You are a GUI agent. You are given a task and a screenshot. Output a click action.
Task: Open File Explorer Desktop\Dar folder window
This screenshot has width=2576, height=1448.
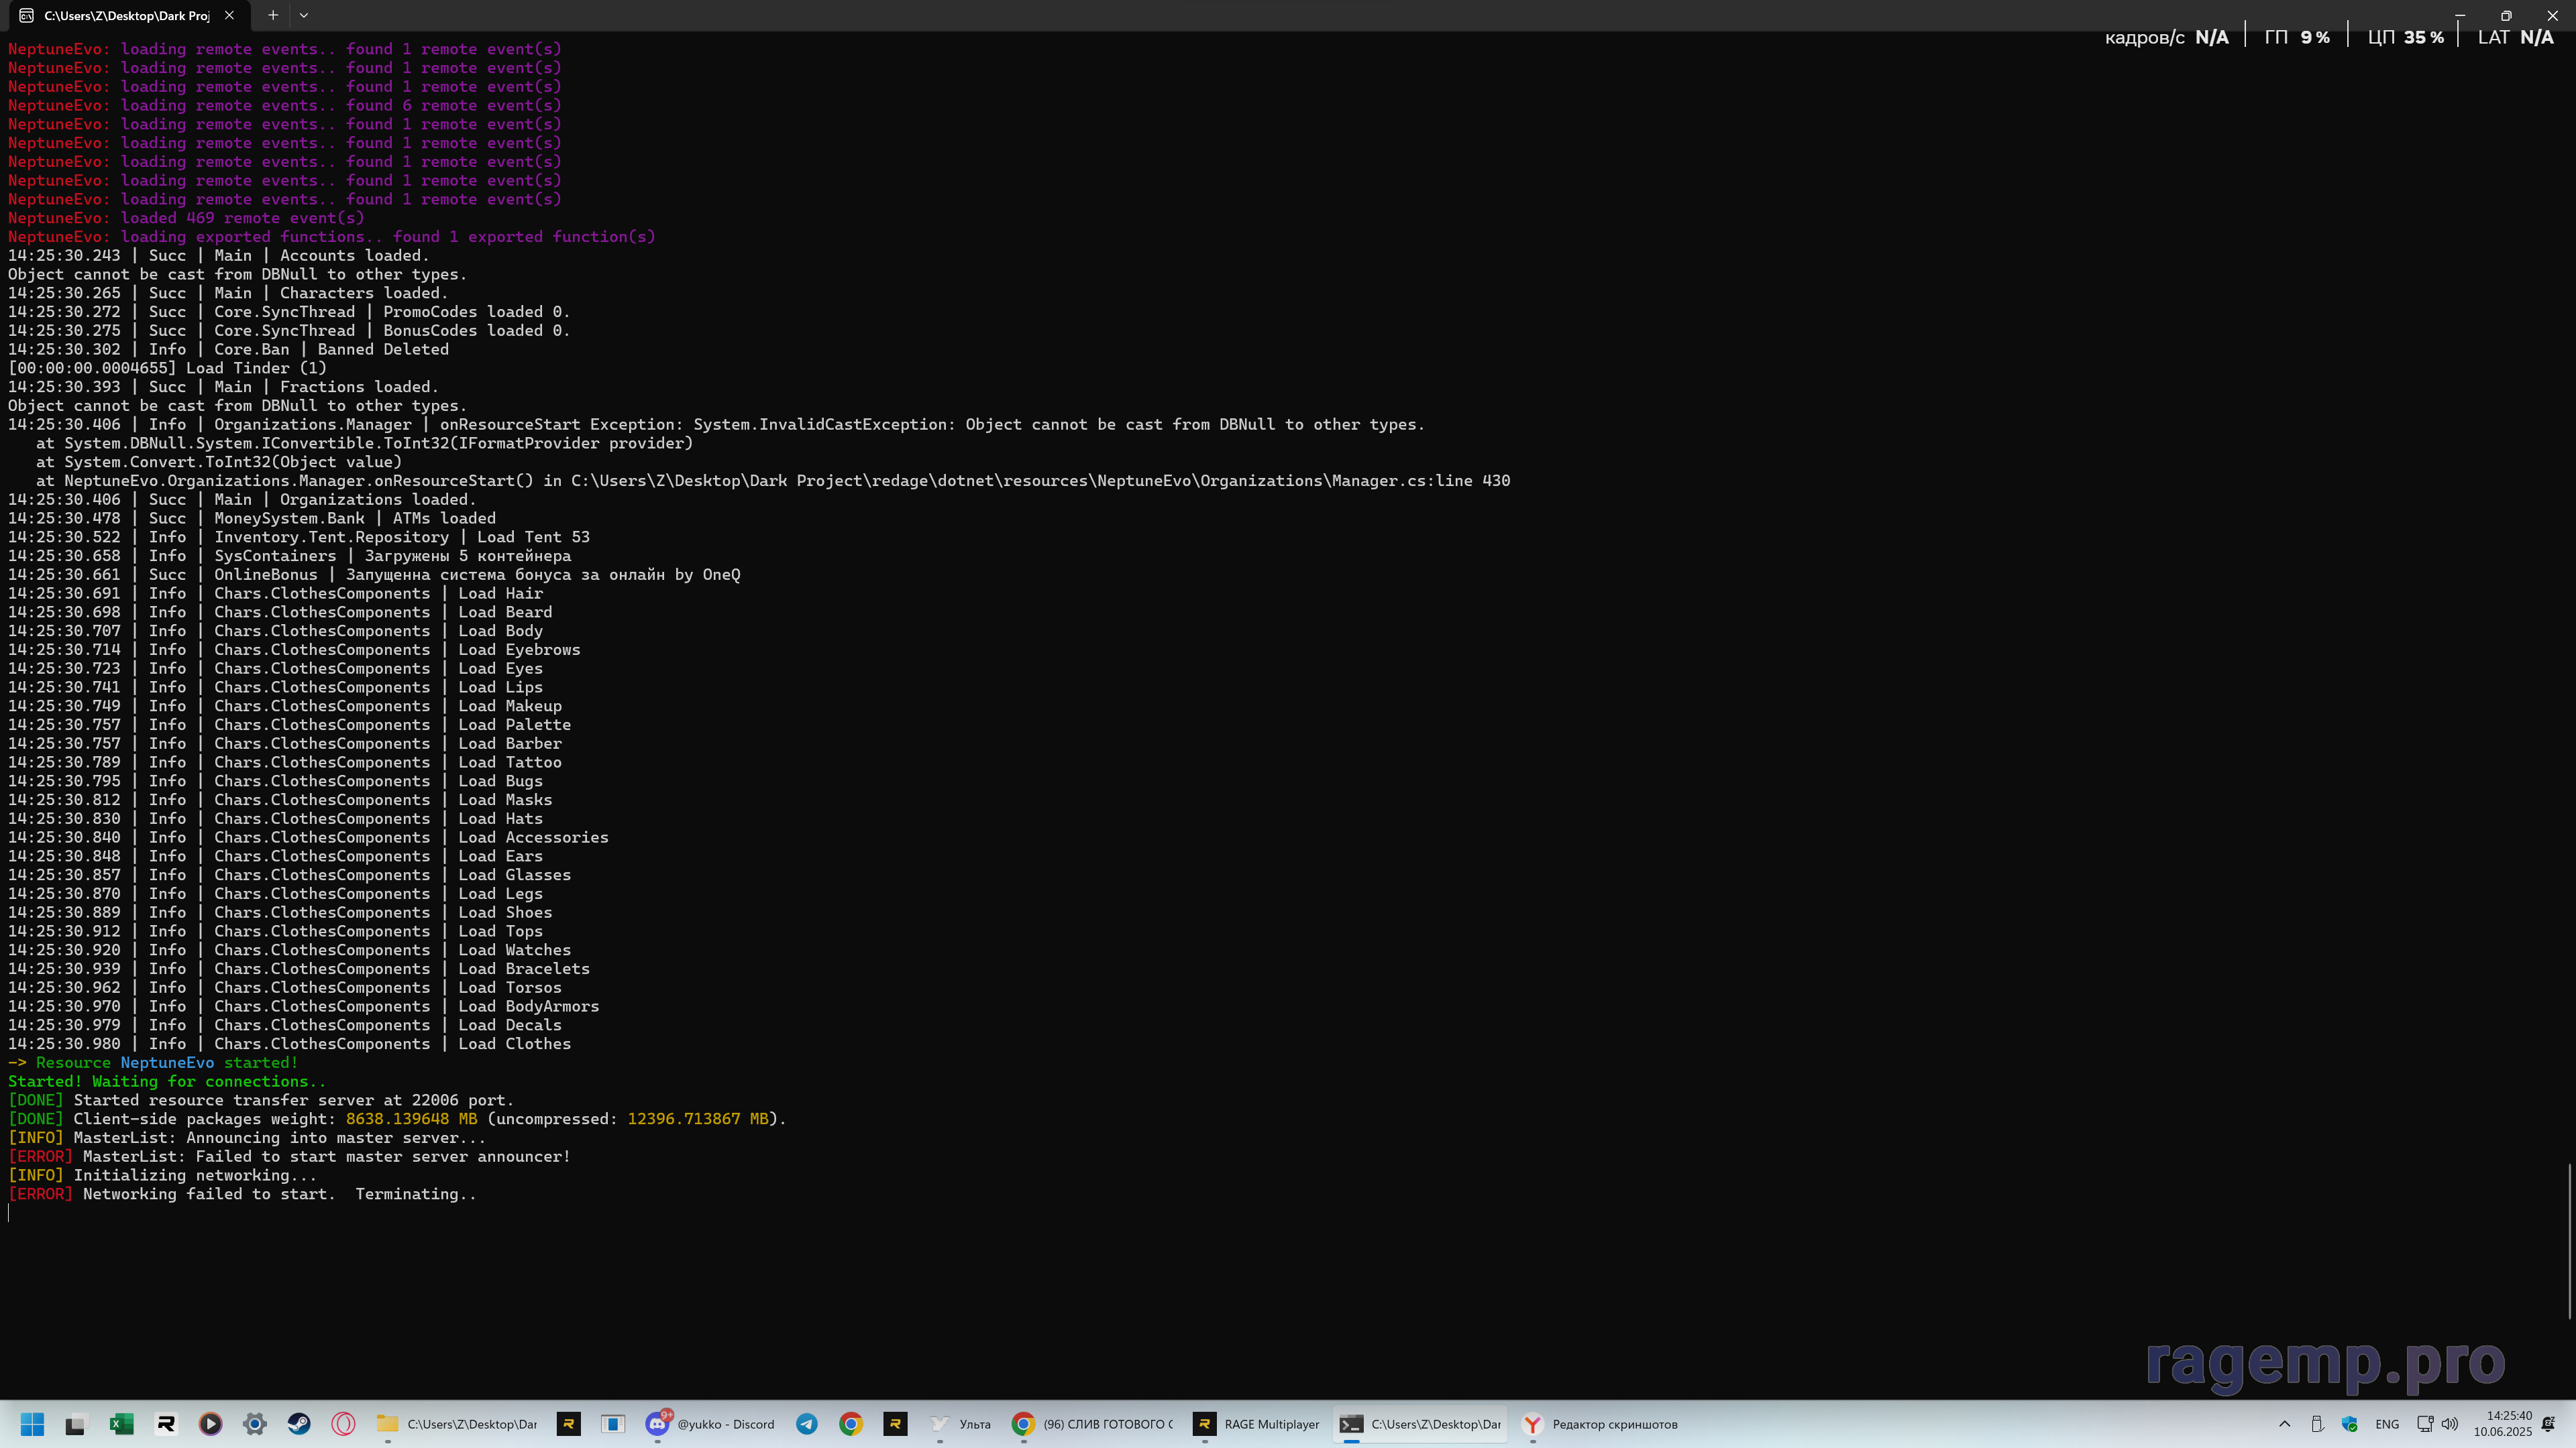[458, 1424]
